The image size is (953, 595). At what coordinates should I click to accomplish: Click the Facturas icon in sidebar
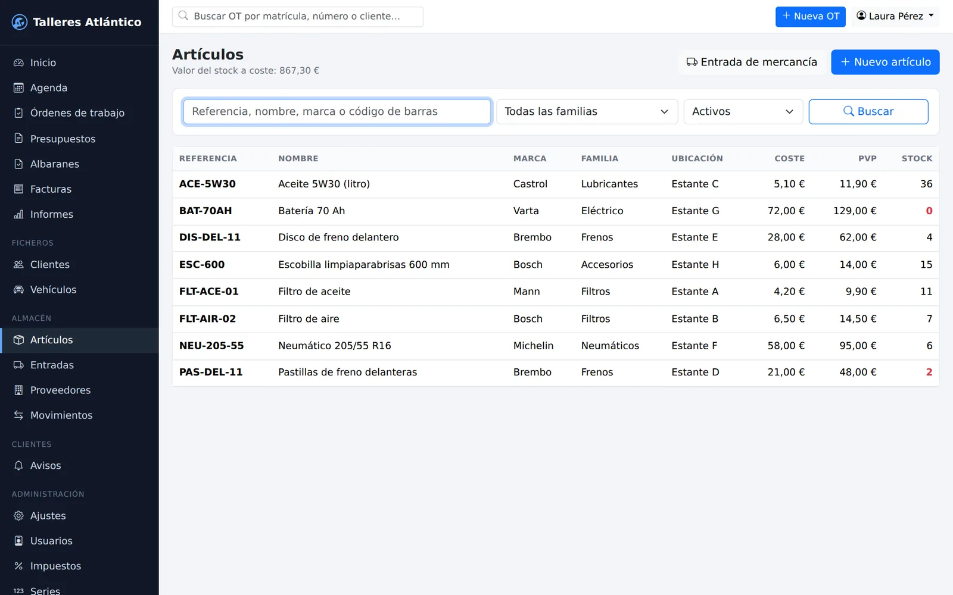[18, 189]
